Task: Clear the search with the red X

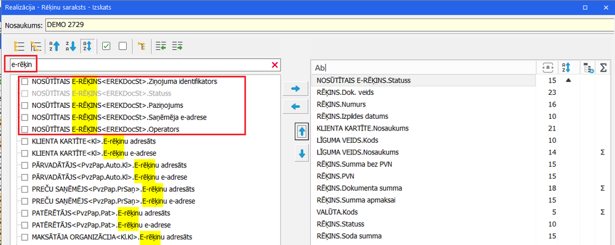Action: coord(275,65)
